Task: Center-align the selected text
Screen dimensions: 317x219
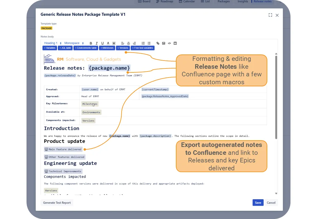Action: [x=129, y=43]
